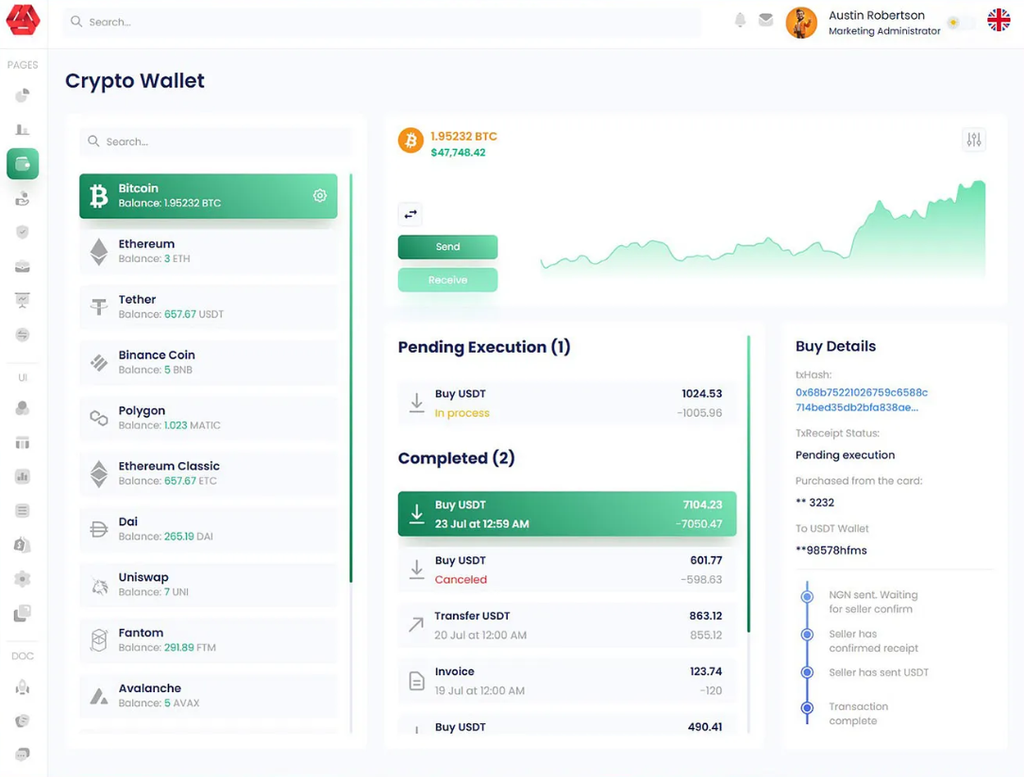Select the active wallet icon in sidebar

pyautogui.click(x=23, y=164)
